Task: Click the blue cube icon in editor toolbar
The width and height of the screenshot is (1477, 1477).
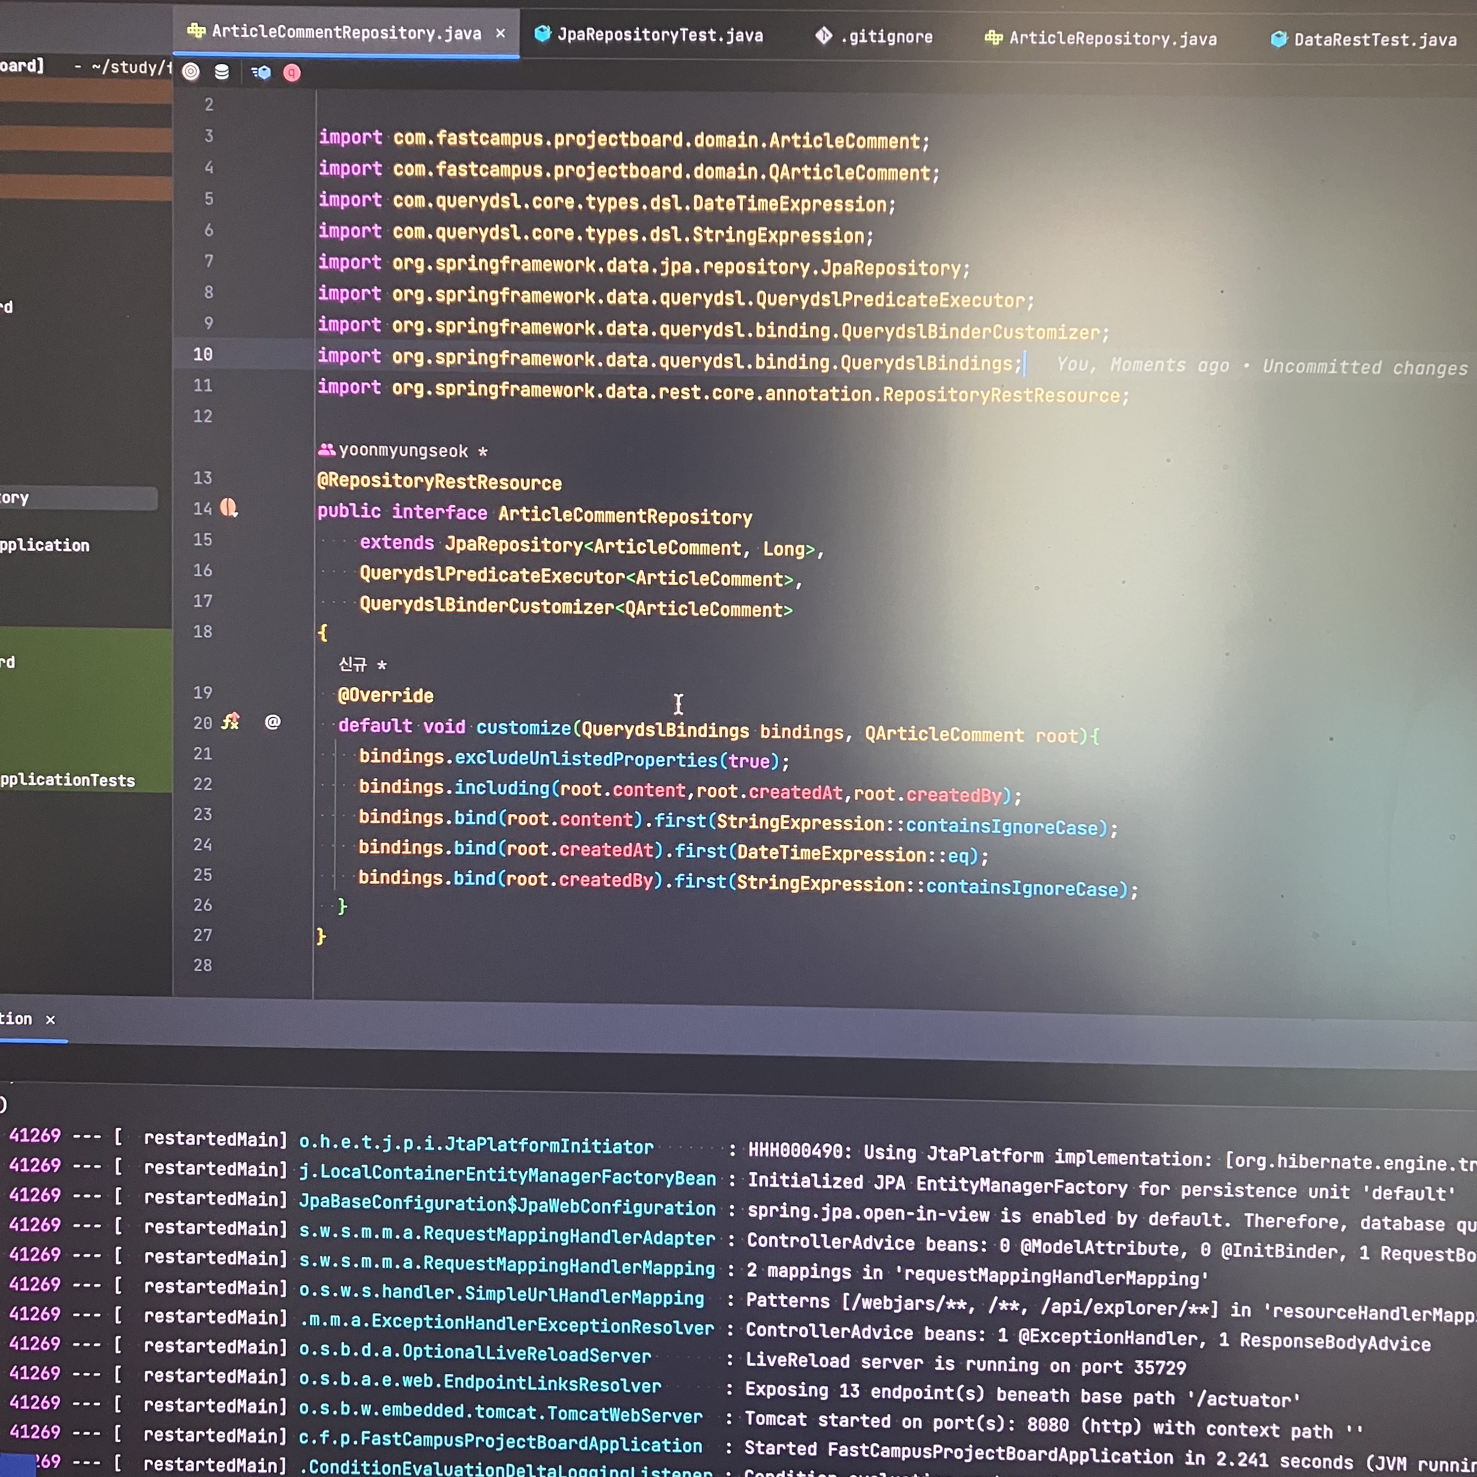Action: click(x=261, y=73)
